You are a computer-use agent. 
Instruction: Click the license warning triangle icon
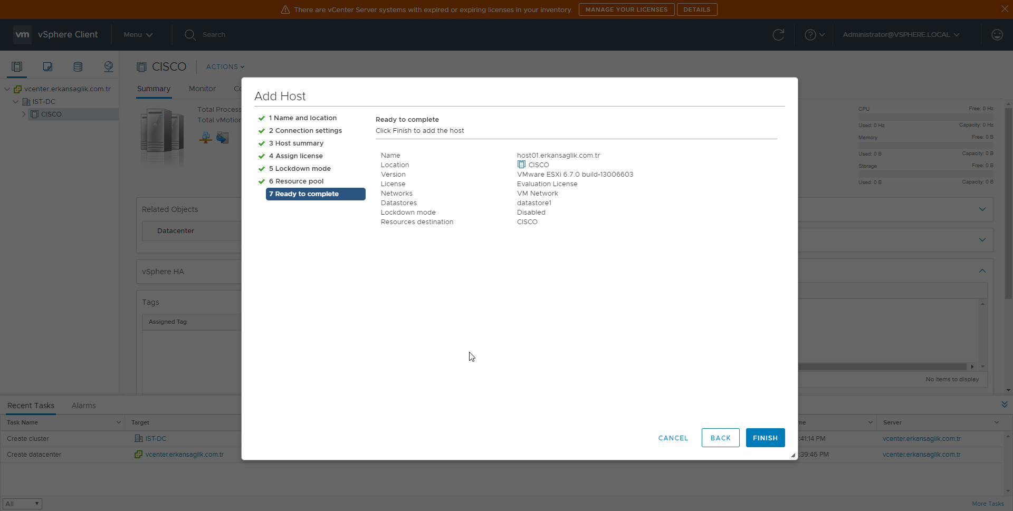tap(285, 9)
